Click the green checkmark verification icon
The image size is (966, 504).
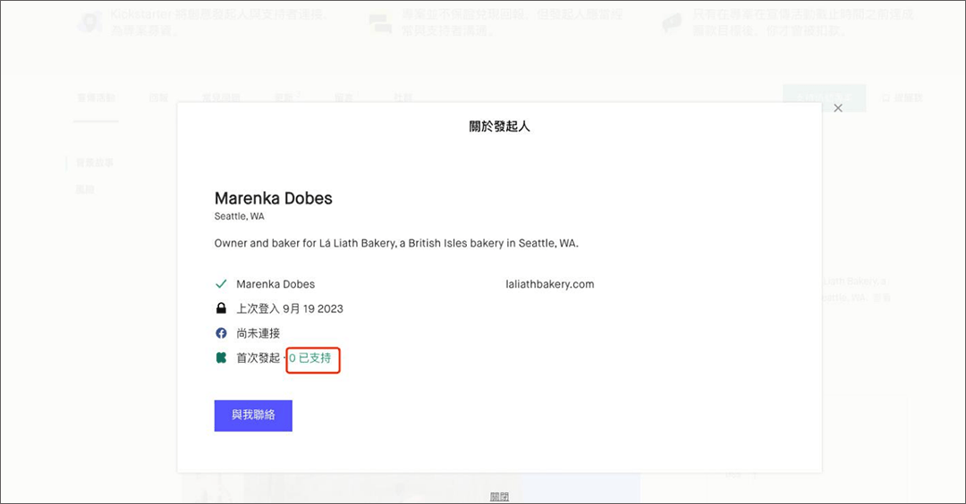point(221,283)
